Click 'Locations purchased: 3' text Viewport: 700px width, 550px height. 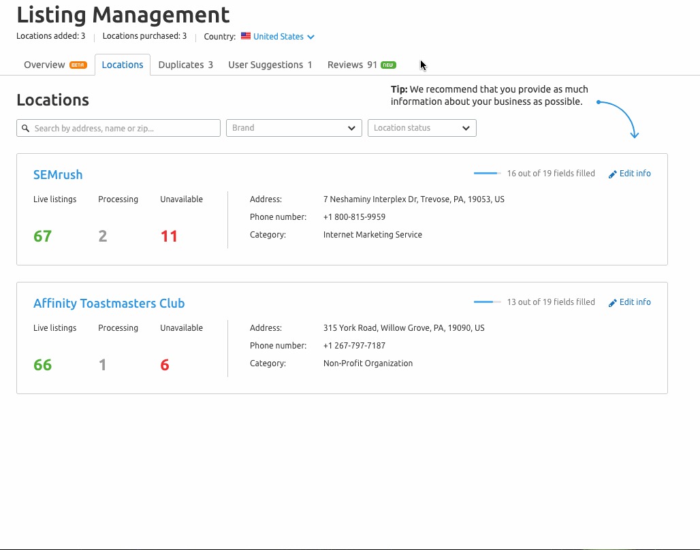(x=144, y=36)
